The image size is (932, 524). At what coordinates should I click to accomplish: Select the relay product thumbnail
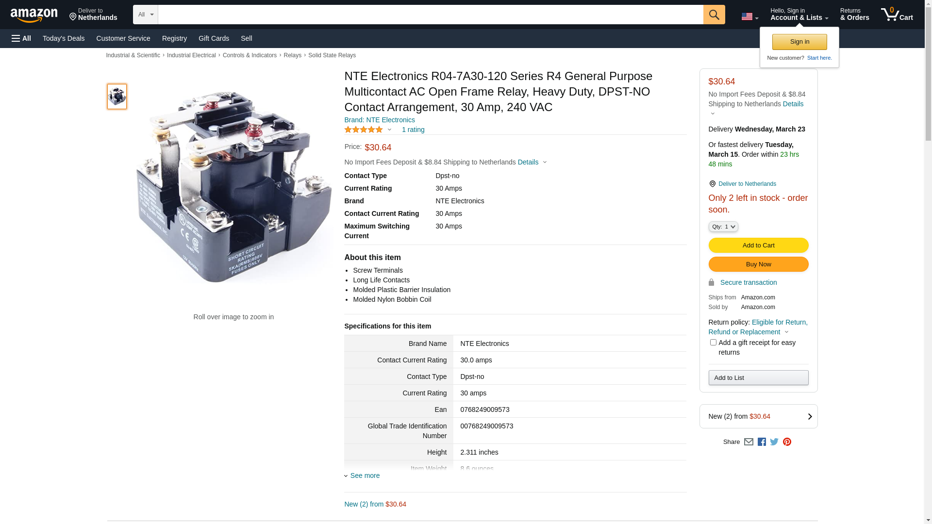pos(117,96)
